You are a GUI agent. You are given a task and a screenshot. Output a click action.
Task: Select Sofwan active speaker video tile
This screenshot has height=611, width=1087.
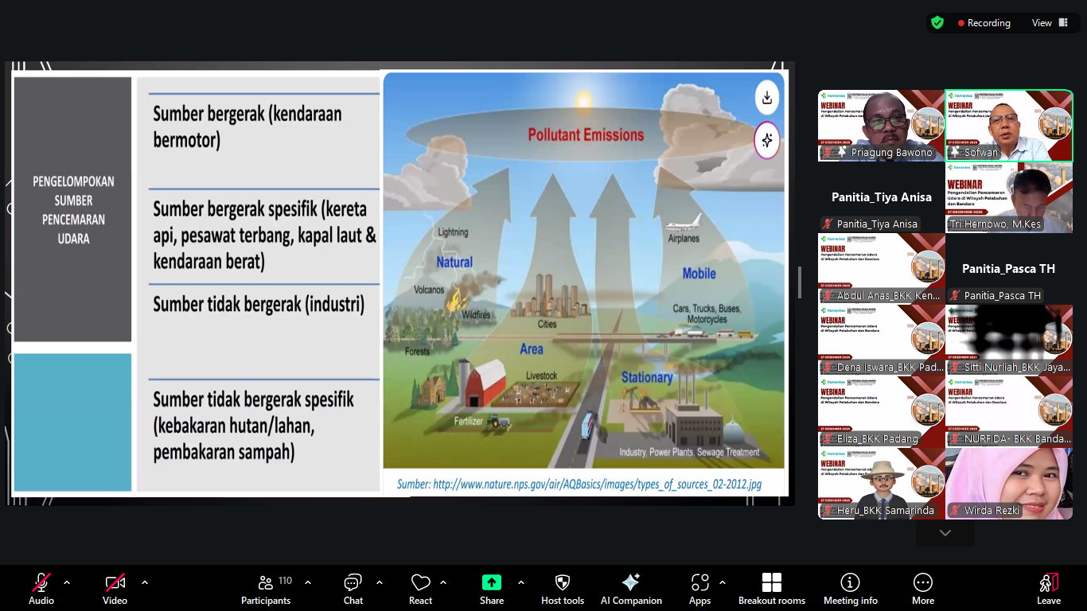tap(1009, 125)
